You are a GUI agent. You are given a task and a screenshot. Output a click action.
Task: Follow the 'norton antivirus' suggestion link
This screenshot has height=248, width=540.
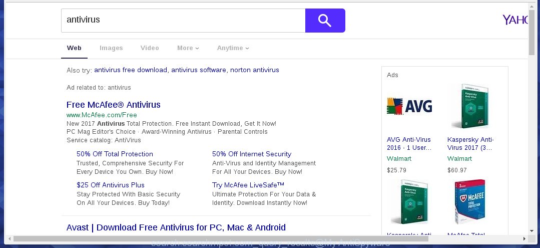click(255, 70)
